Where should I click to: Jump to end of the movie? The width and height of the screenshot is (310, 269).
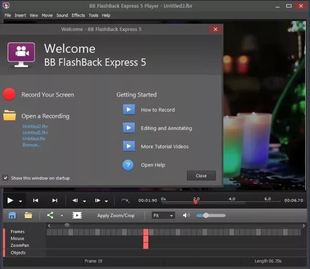(55, 201)
